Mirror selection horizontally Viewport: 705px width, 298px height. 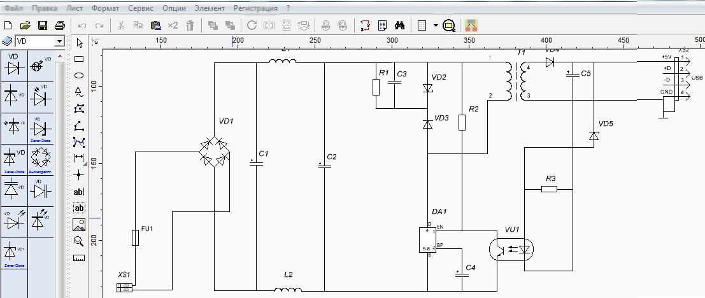tap(269, 25)
